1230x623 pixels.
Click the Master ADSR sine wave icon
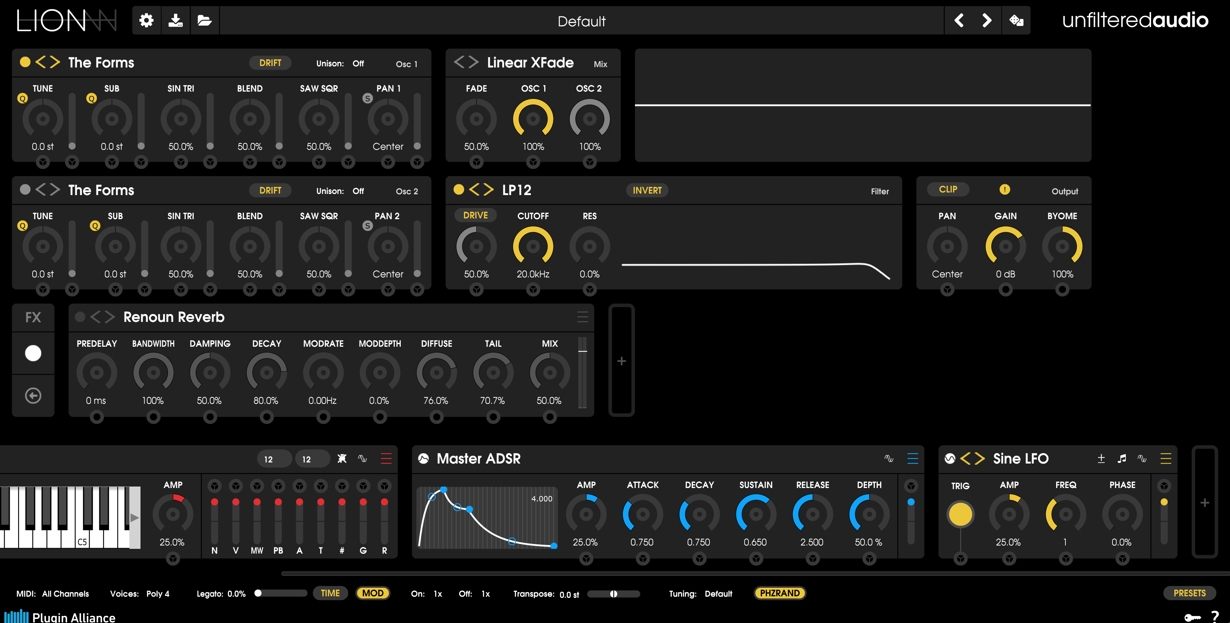(889, 459)
